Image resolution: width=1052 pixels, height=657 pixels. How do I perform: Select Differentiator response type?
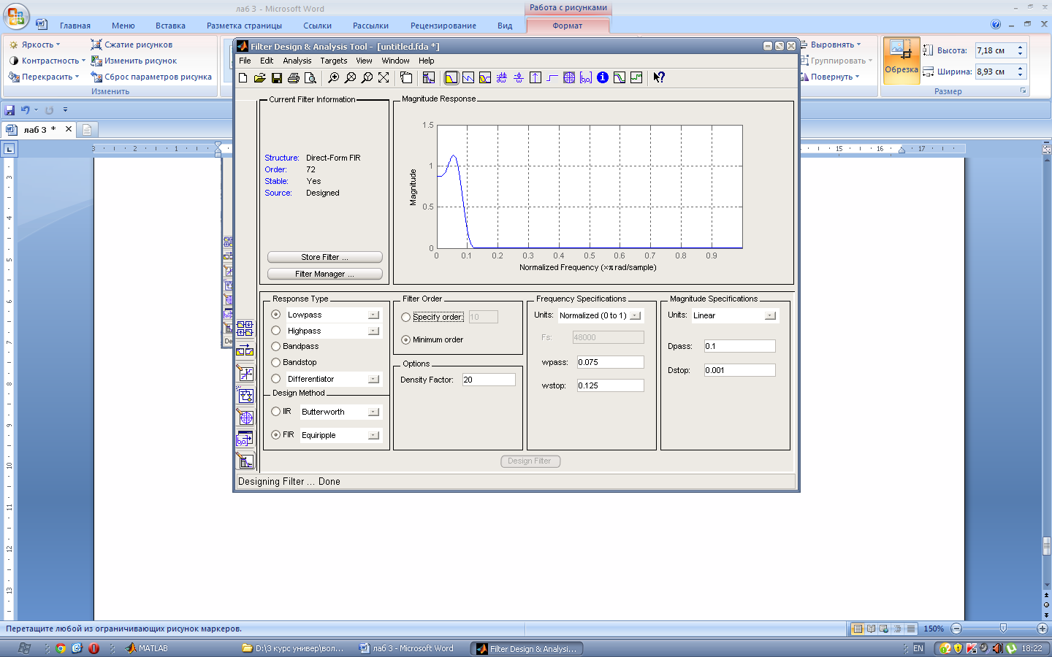point(276,379)
